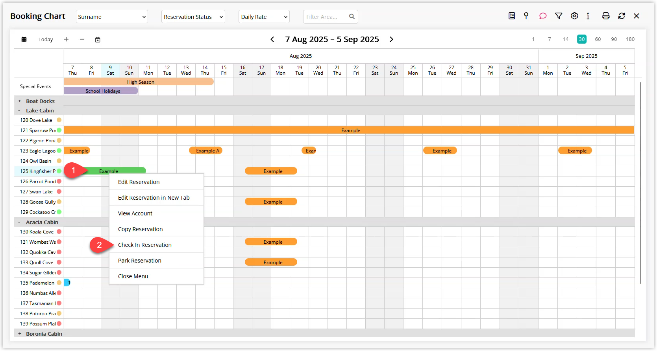
Task: Select the Example A reservation bar
Action: coord(206,151)
